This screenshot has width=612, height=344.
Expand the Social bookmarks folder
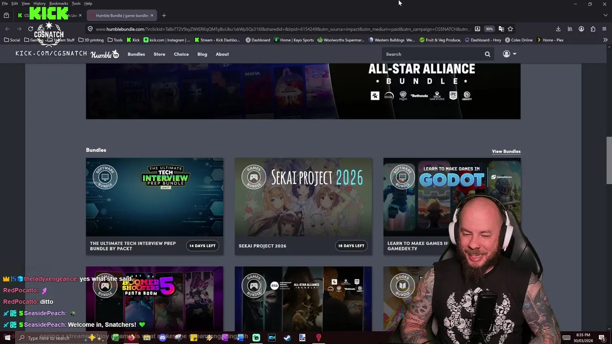pos(12,40)
